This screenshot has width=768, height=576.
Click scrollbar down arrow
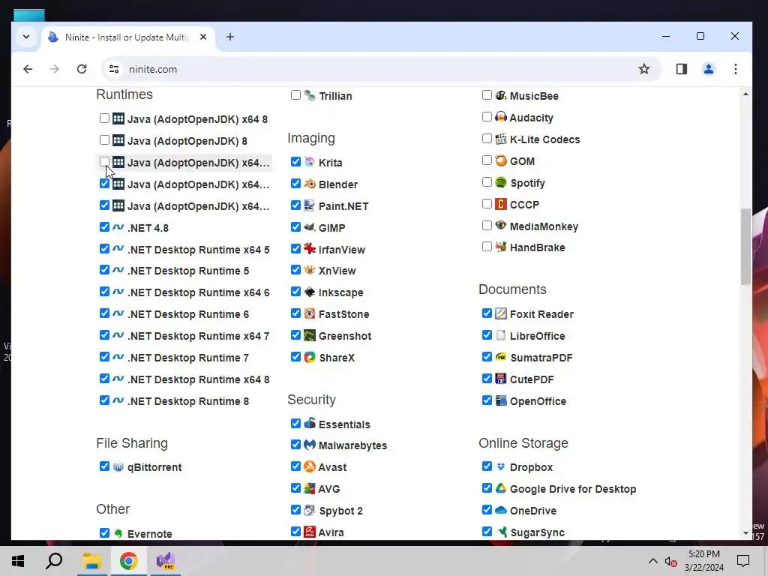[745, 533]
